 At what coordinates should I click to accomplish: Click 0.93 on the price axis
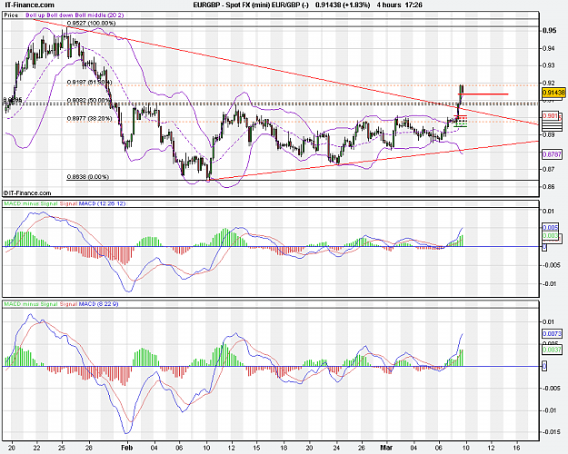(549, 65)
